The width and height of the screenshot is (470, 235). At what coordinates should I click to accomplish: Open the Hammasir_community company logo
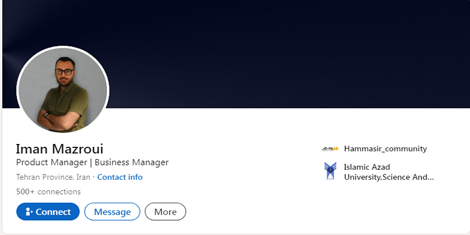point(330,149)
